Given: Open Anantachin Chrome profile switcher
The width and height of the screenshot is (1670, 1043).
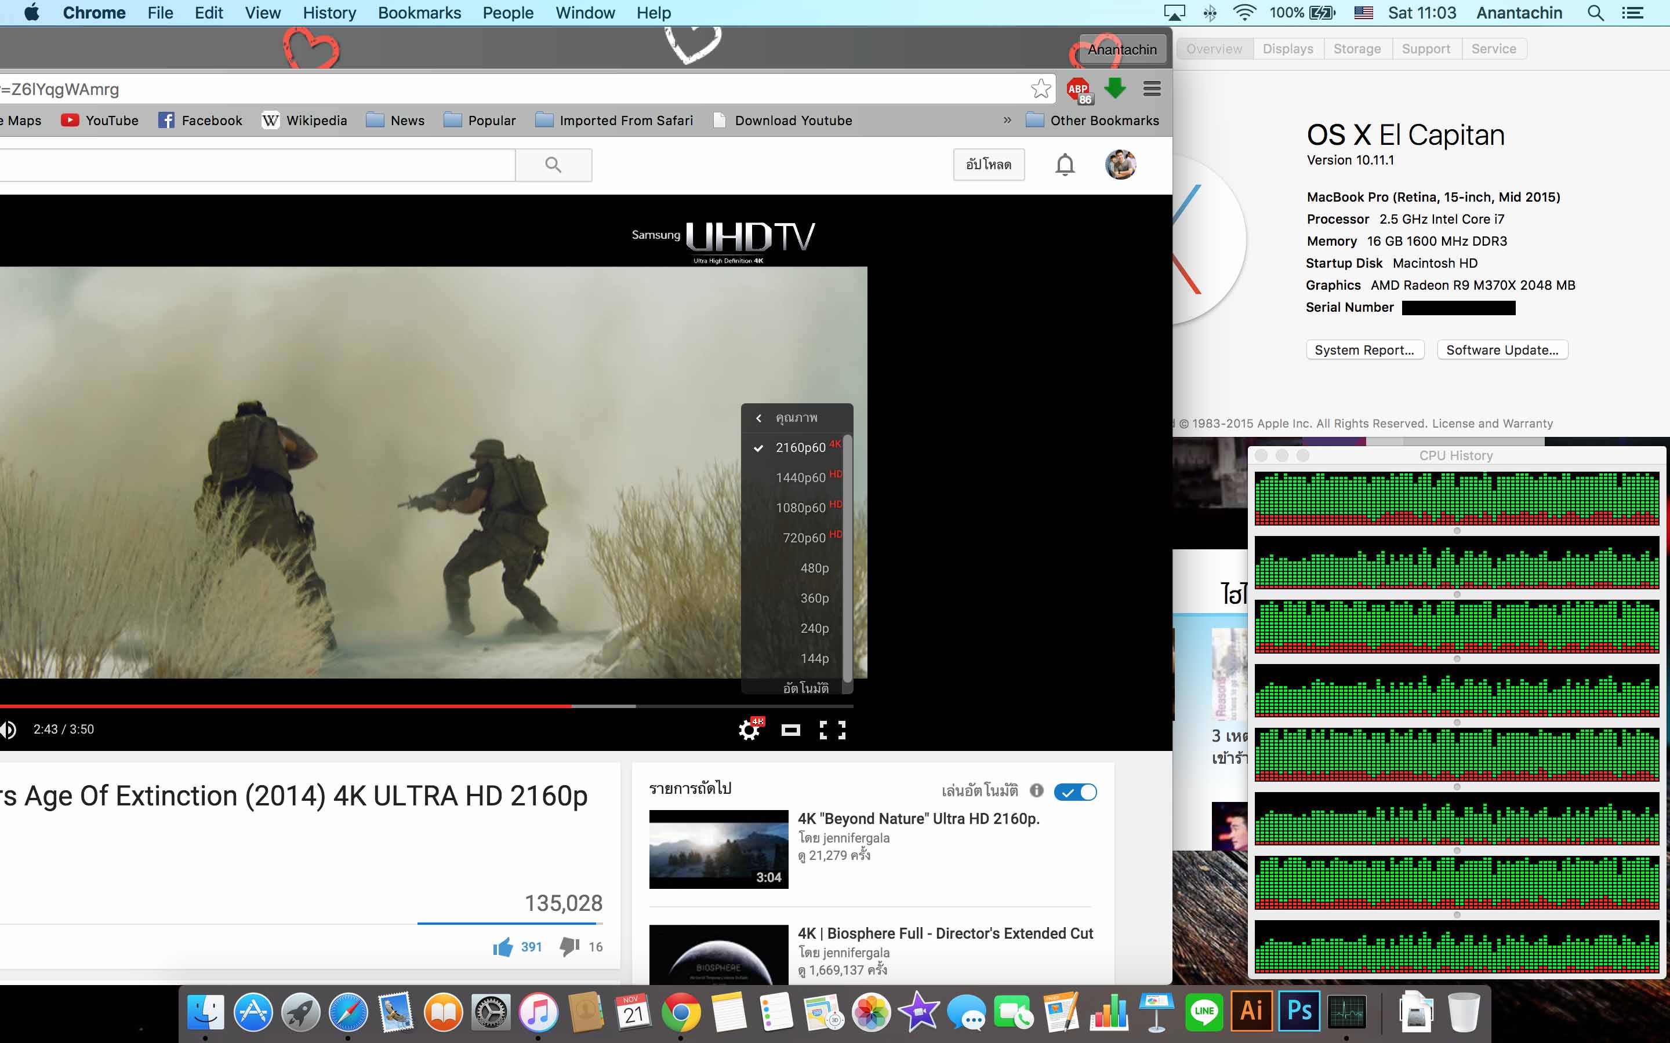Looking at the screenshot, I should pos(1122,50).
